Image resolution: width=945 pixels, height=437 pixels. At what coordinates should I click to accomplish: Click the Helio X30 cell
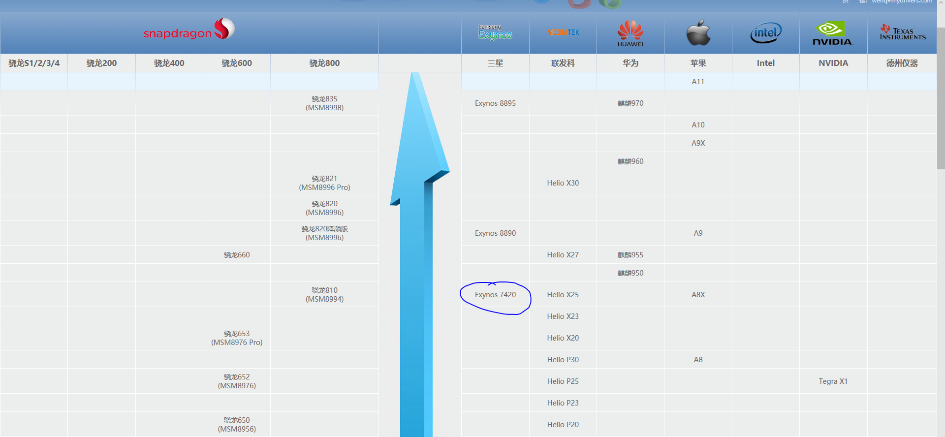(563, 183)
